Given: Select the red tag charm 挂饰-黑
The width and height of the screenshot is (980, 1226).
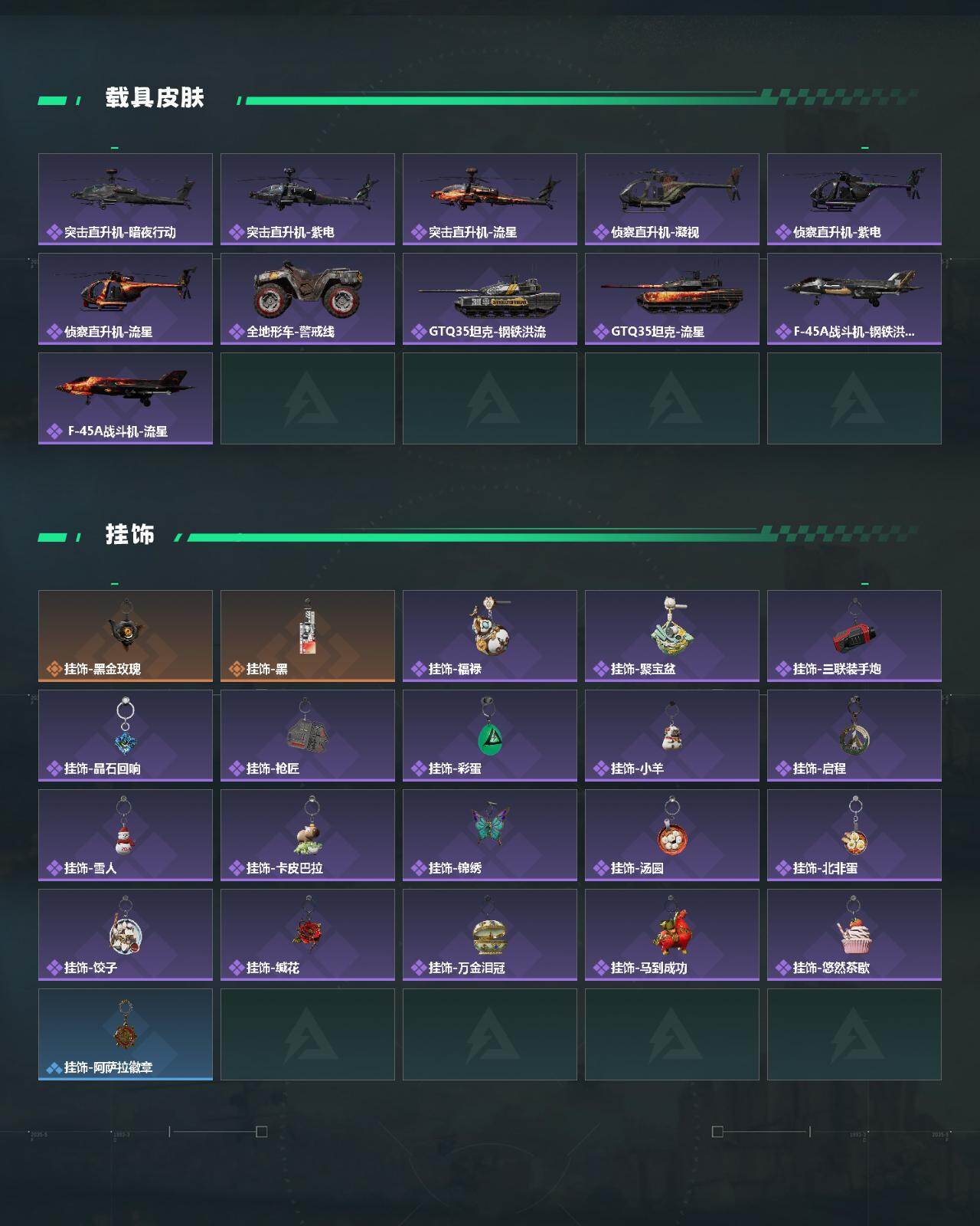Looking at the screenshot, I should pyautogui.click(x=308, y=636).
